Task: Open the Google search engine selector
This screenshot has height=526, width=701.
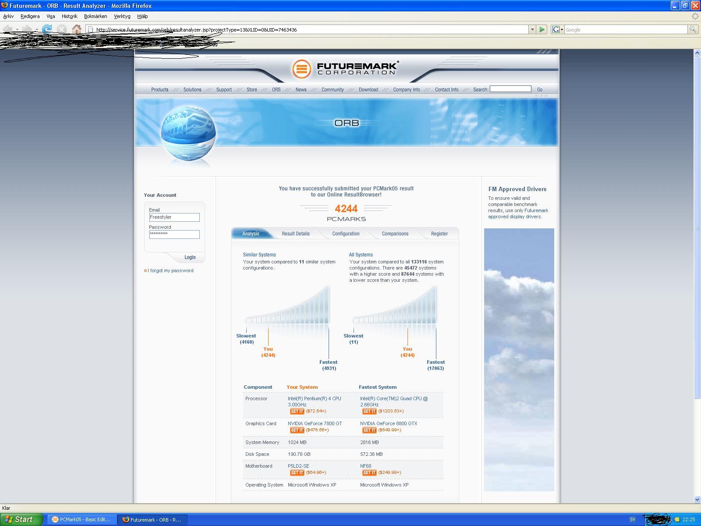Action: coord(557,29)
